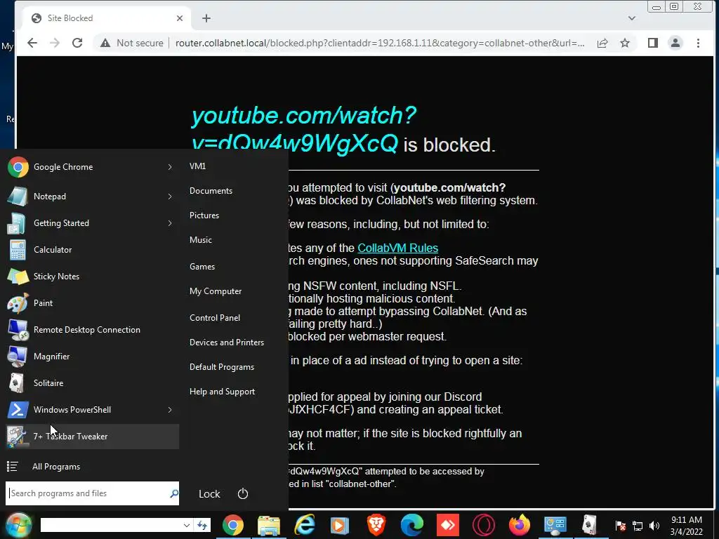Open Firefox from the taskbar
Image resolution: width=719 pixels, height=539 pixels.
(x=519, y=525)
